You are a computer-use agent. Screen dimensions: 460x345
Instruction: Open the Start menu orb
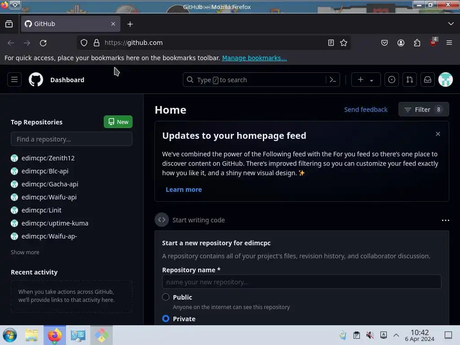coord(10,335)
